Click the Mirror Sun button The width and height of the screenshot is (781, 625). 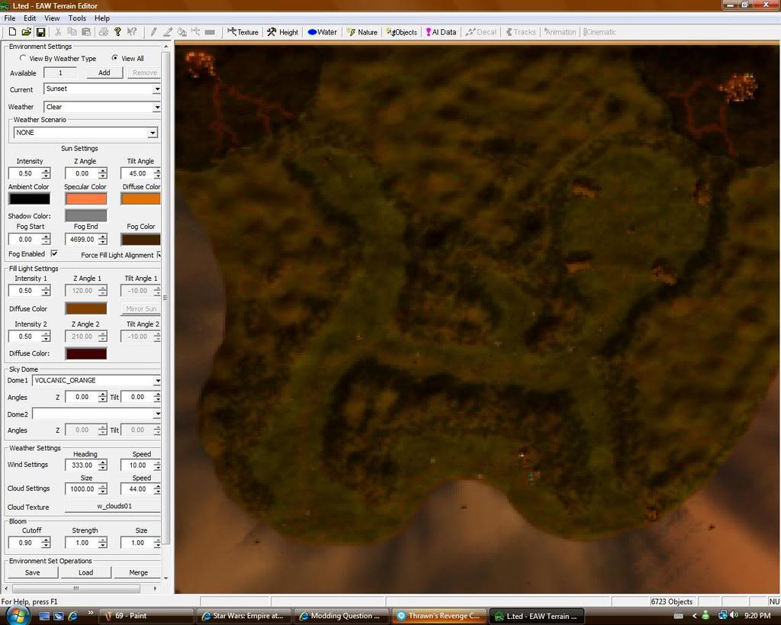tap(141, 308)
